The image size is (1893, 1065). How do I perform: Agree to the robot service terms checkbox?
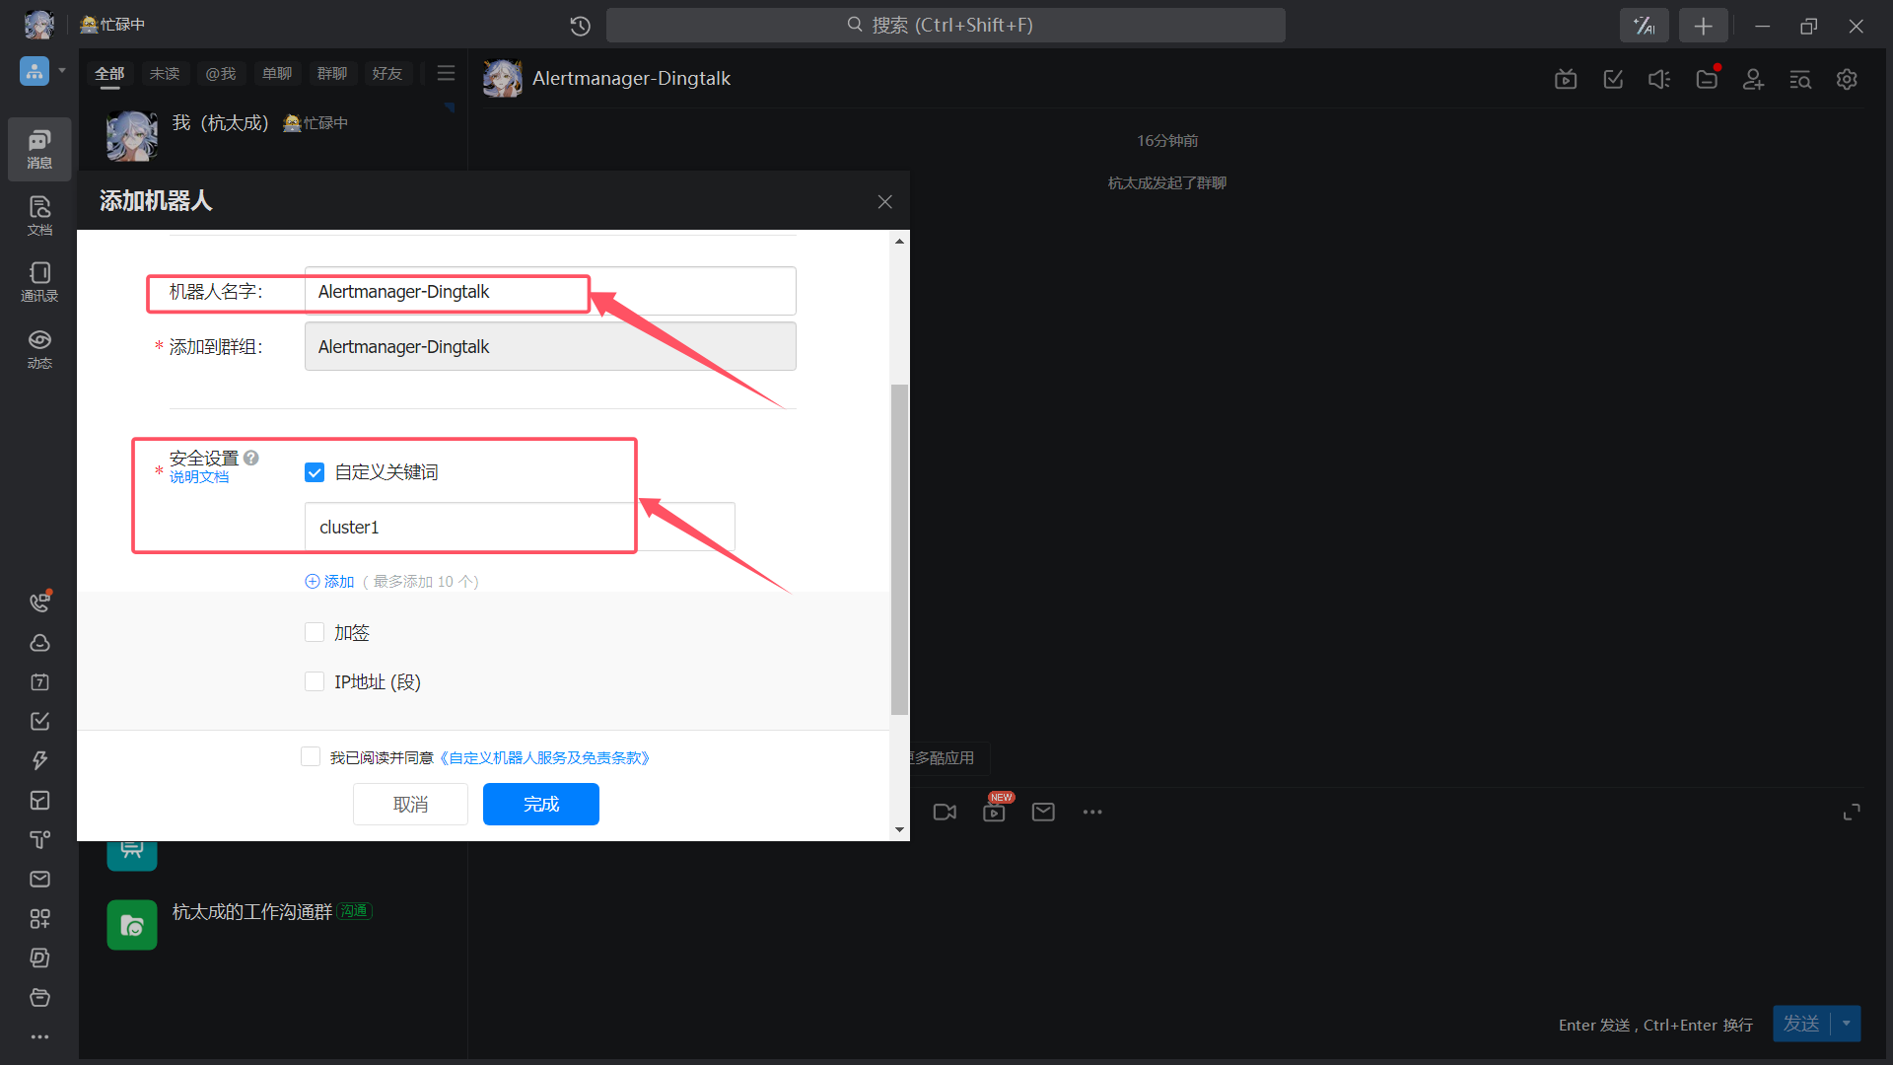(311, 756)
